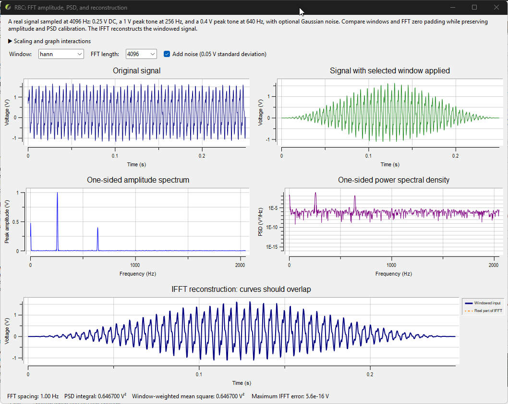The height and width of the screenshot is (404, 508).
Task: Click the Signal with selected window applied title
Action: tap(390, 70)
